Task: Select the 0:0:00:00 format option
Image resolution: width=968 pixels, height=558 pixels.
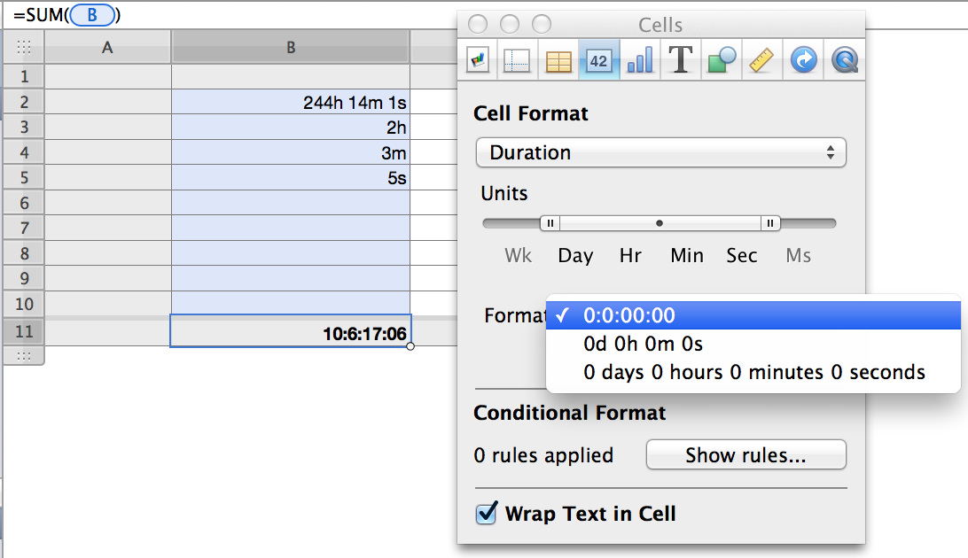Action: click(x=629, y=315)
